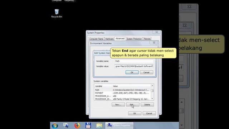The image size is (229, 129).
Task: Delete the selected system variable
Action: pos(147,105)
